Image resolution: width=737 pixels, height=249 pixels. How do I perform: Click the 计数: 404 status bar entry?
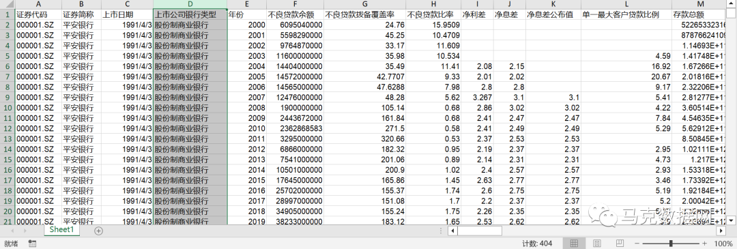tap(537, 244)
